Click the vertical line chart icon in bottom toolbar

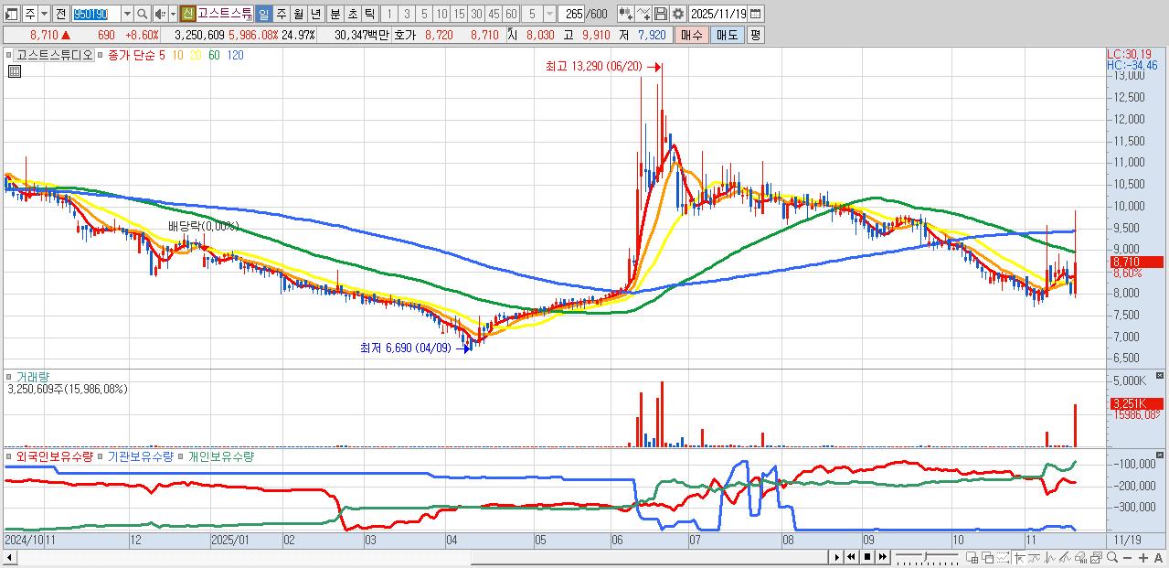pyautogui.click(x=1049, y=558)
